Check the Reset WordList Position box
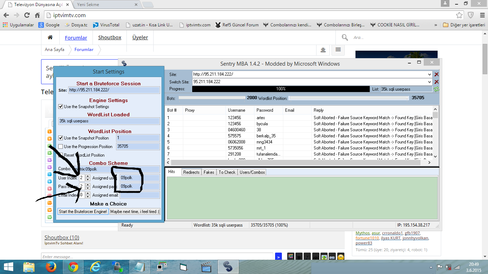Image resolution: width=488 pixels, height=274 pixels. 61,155
